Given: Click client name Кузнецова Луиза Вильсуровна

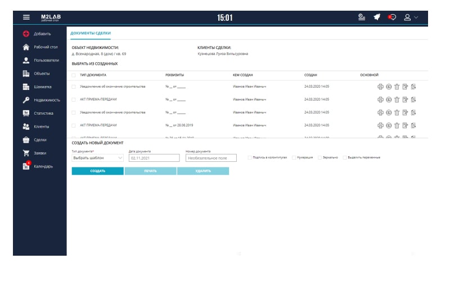Looking at the screenshot, I should pos(223,54).
